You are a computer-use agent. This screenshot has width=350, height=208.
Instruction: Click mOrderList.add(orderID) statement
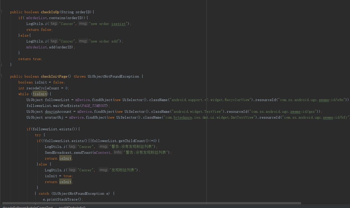(x=51, y=47)
